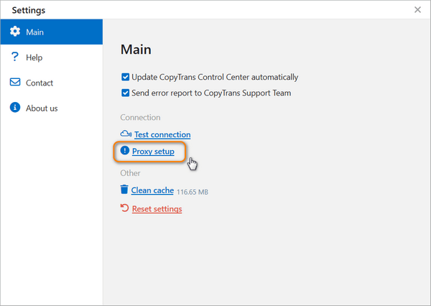Toggle Send error report checkbox
431x306 pixels.
click(x=125, y=93)
